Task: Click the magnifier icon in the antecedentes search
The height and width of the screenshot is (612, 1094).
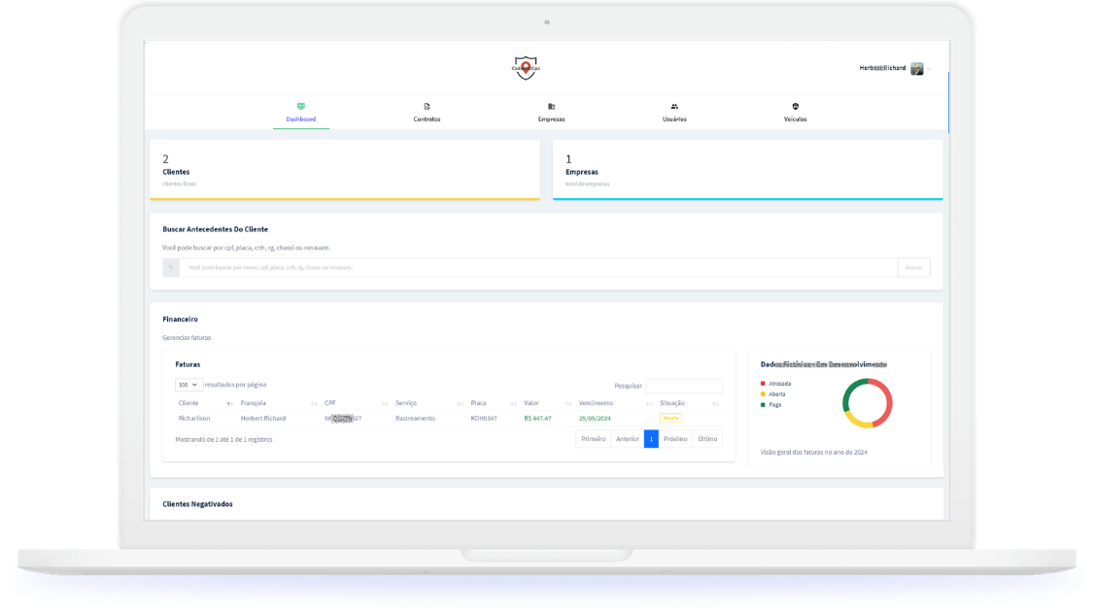Action: [171, 267]
